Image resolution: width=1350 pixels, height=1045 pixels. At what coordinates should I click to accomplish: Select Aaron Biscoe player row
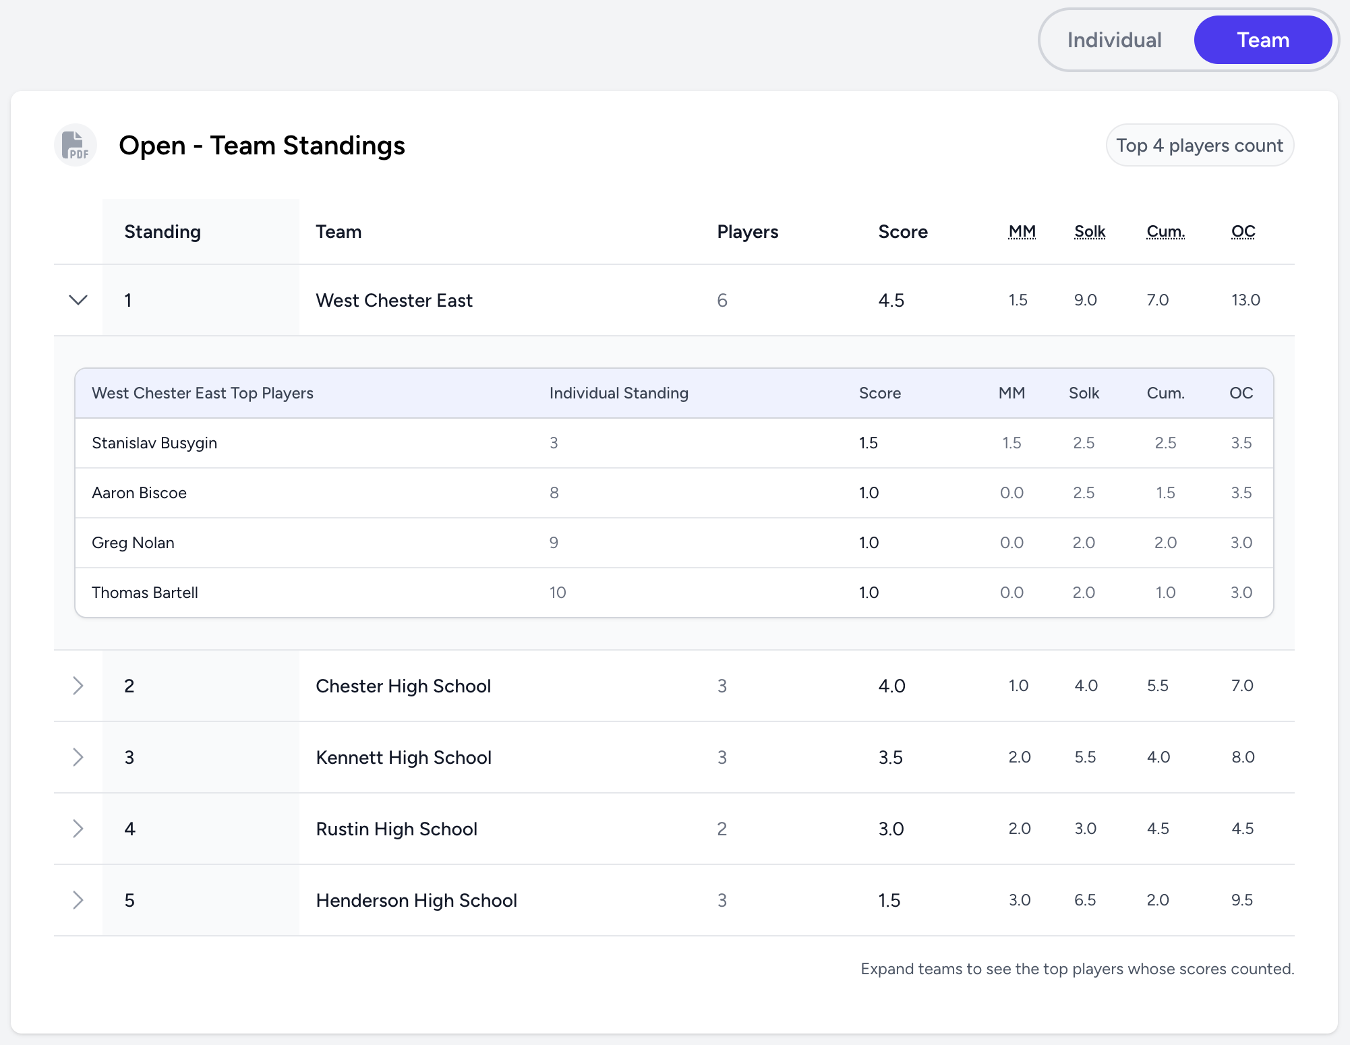[139, 493]
